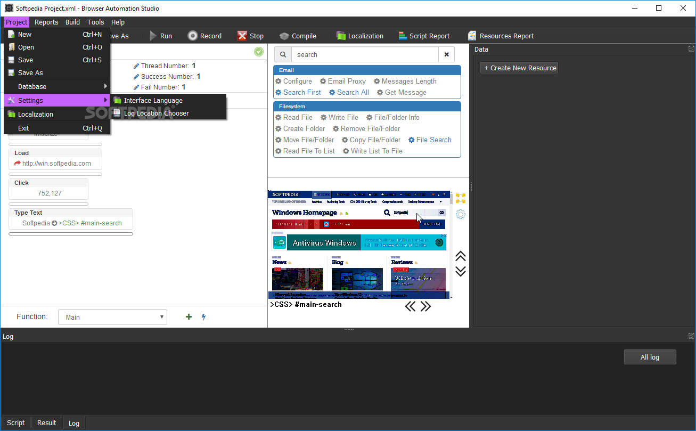Click the Create New Resource button
696x431 pixels.
point(519,68)
